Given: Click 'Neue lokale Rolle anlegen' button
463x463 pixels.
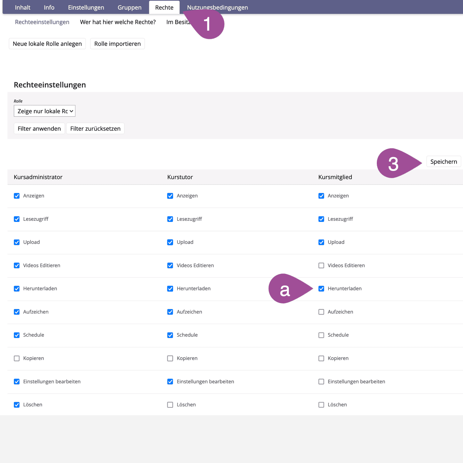Looking at the screenshot, I should tap(47, 44).
